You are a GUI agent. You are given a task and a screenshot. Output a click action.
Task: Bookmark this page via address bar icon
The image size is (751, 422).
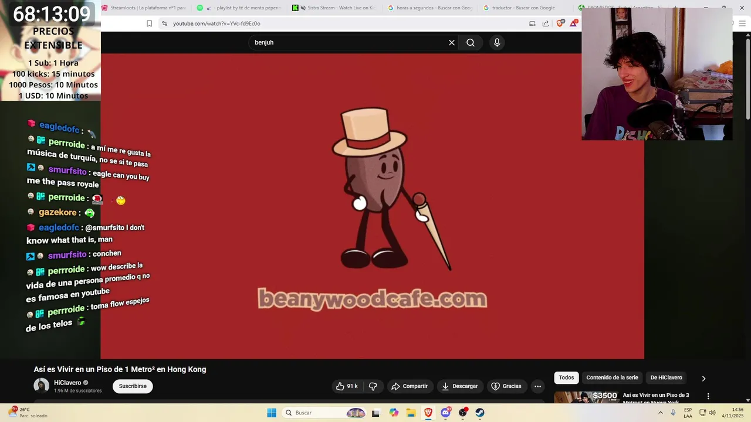(x=149, y=23)
